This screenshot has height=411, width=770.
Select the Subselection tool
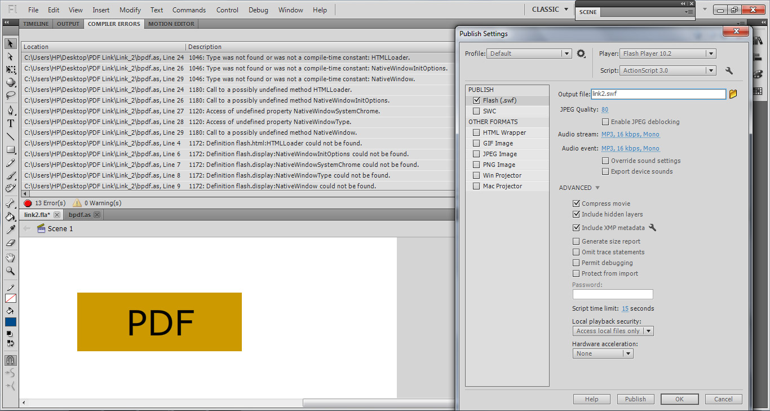tap(10, 56)
